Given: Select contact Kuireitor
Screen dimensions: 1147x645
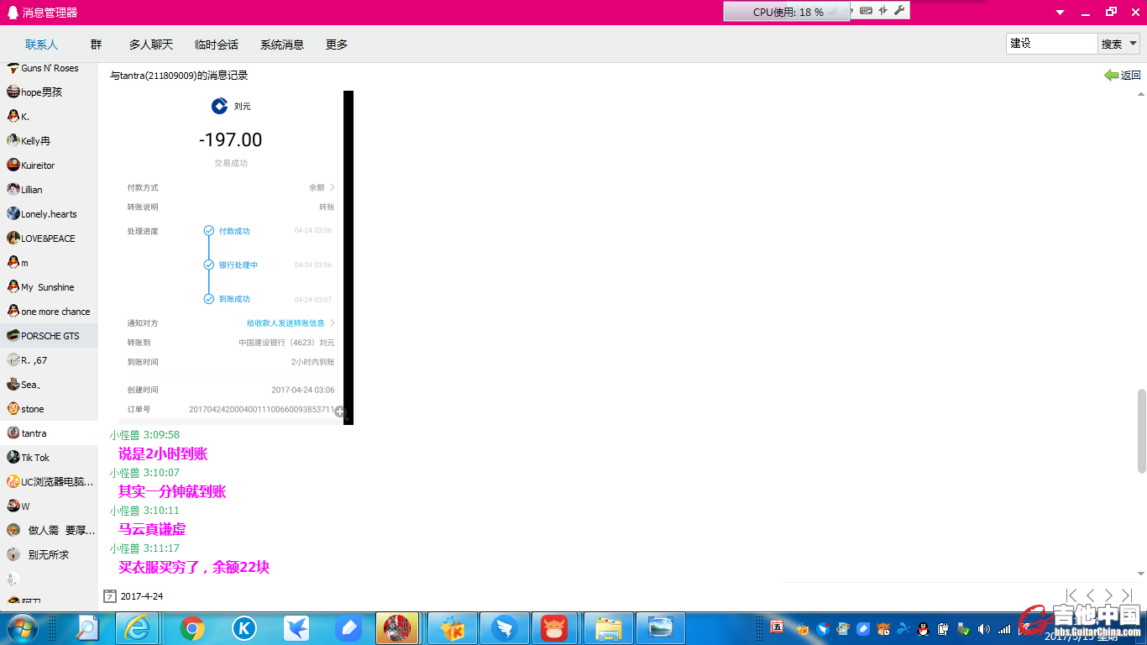Looking at the screenshot, I should tap(49, 165).
